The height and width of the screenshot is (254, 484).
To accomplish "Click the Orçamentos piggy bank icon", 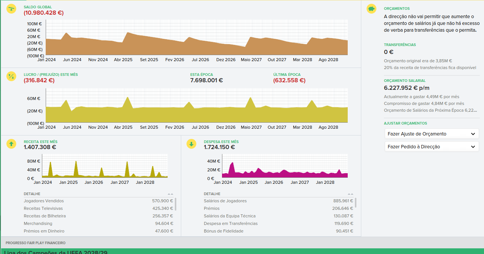I will tap(372, 9).
